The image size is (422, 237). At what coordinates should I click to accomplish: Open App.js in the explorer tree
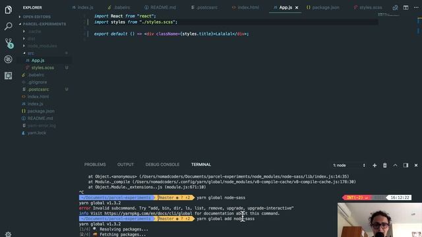coord(38,61)
